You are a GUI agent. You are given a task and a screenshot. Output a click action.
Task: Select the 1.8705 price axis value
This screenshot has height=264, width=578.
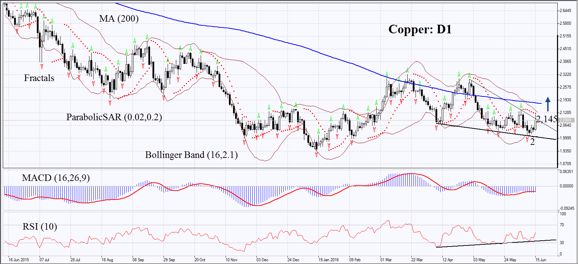[x=565, y=164]
